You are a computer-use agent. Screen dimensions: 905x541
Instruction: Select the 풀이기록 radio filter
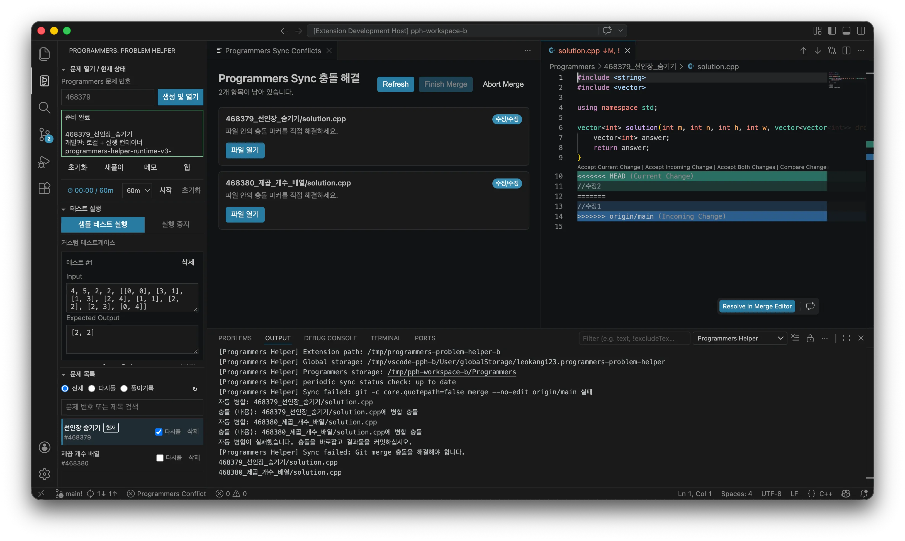click(124, 388)
